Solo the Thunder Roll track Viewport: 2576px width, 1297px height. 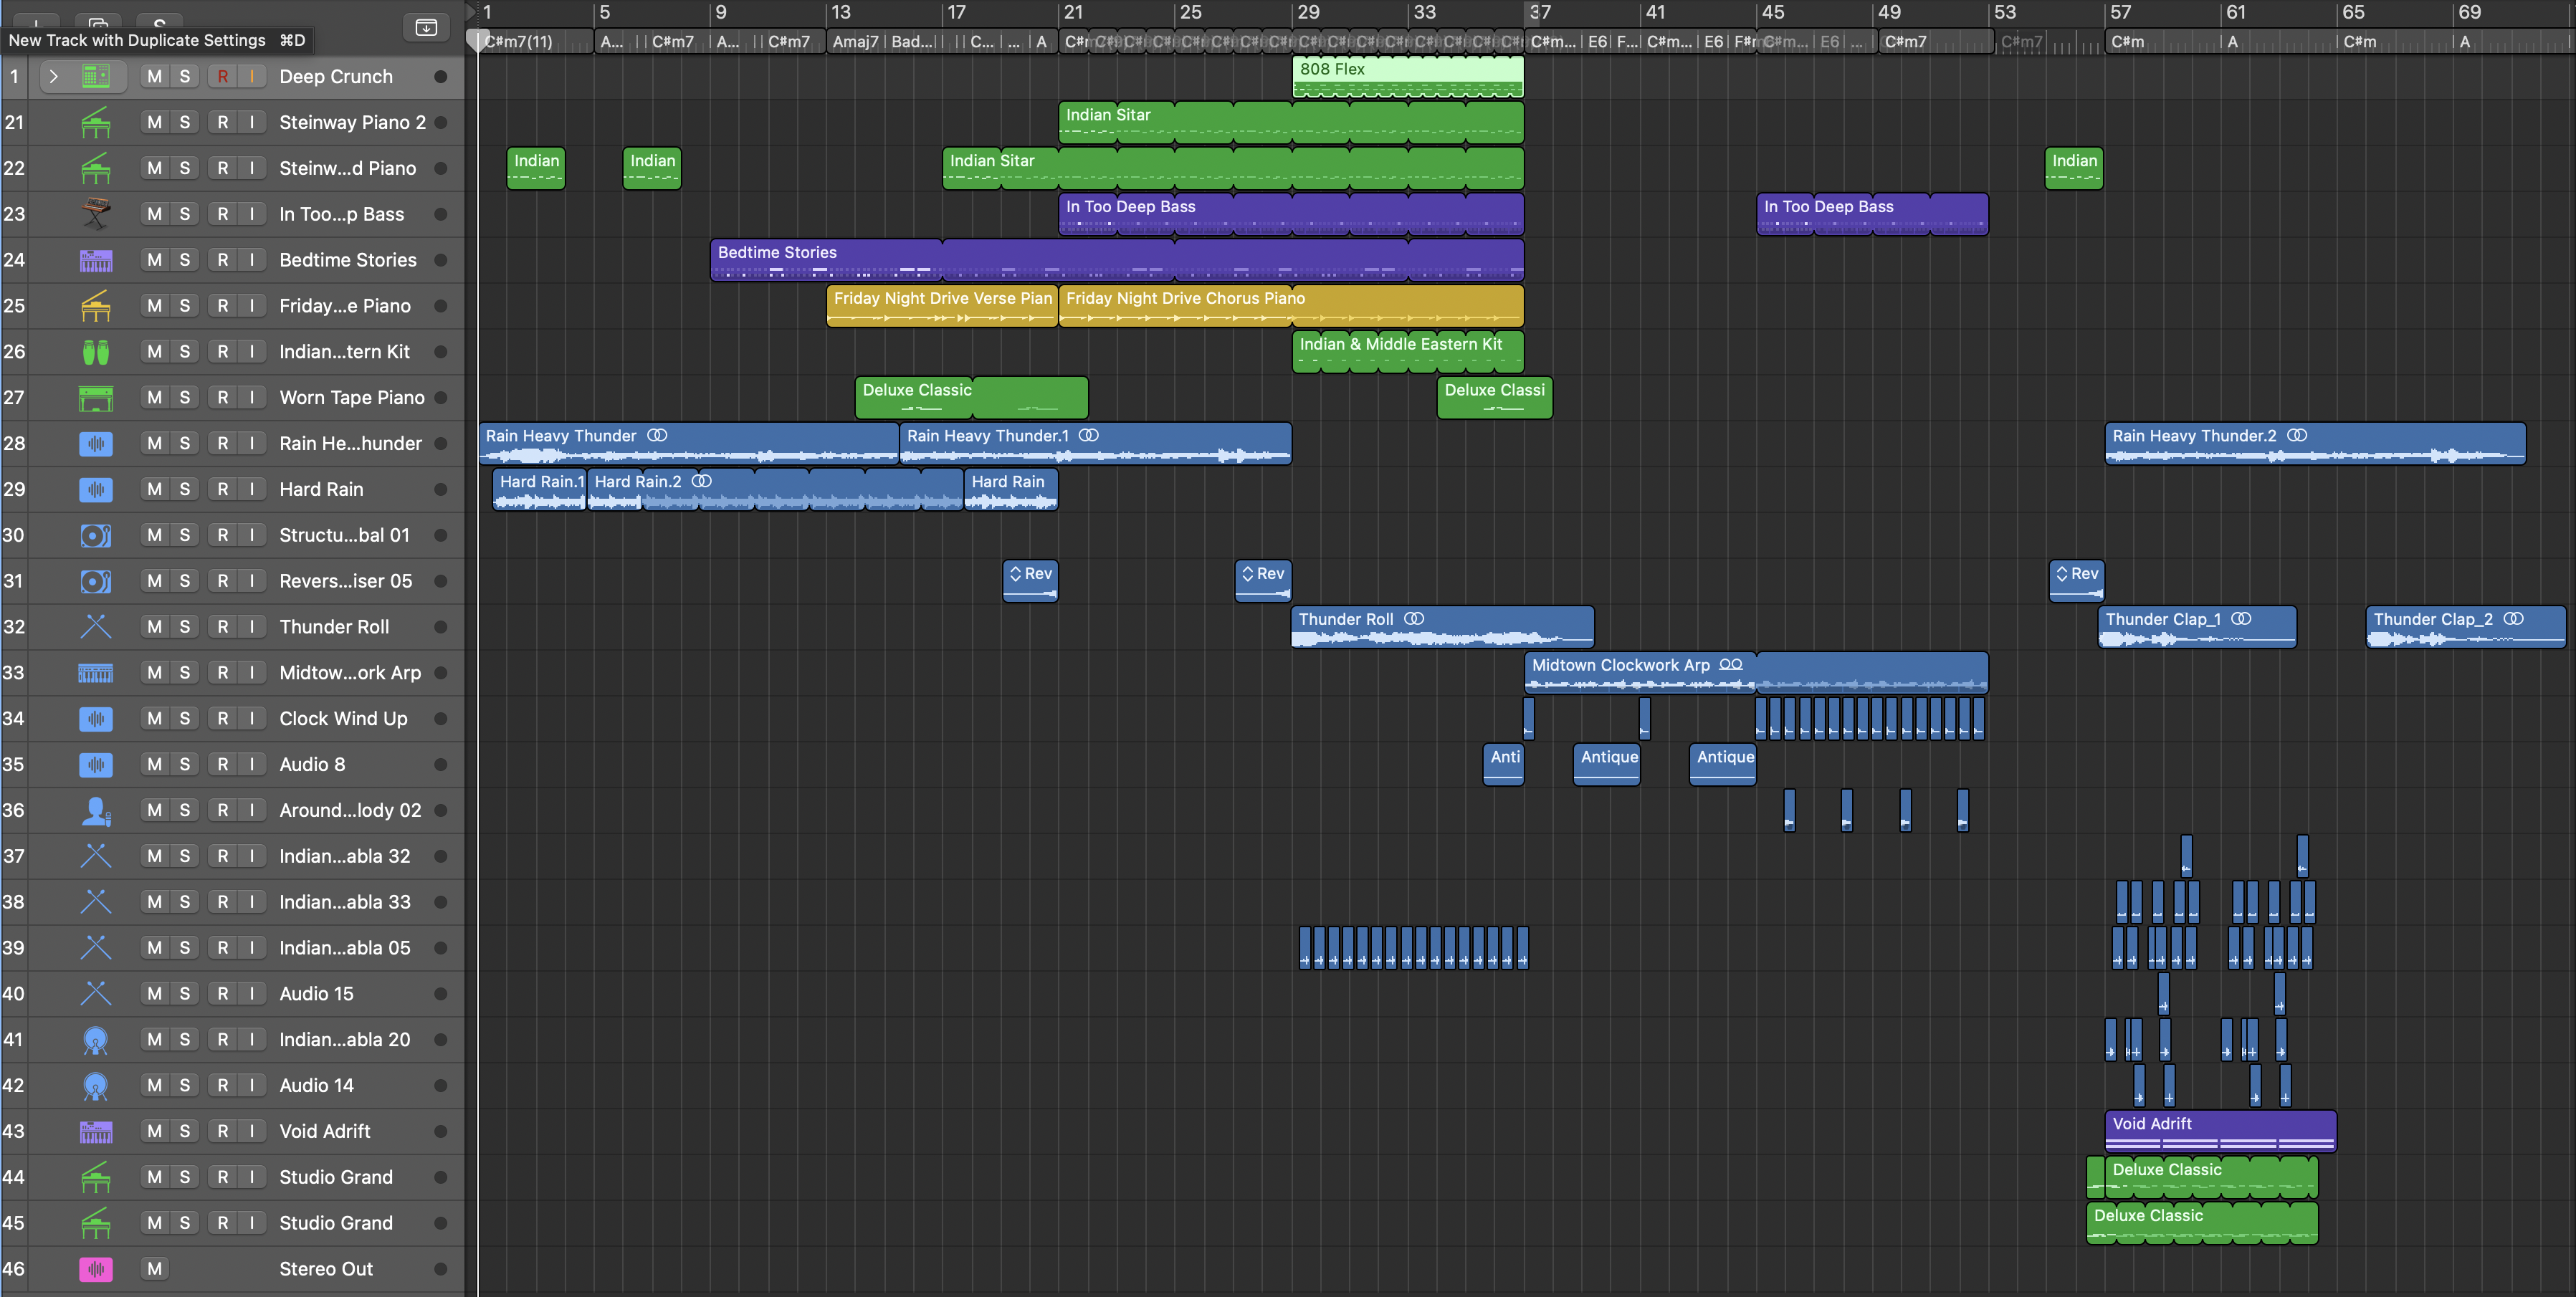point(184,627)
